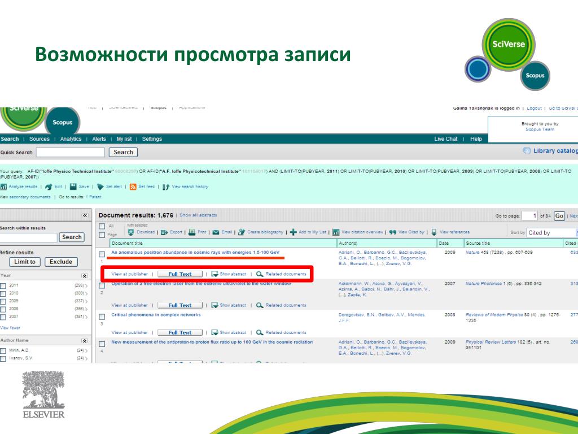Click Show abstract icon for free-electron laser article
This screenshot has height=434, width=578.
[214, 305]
